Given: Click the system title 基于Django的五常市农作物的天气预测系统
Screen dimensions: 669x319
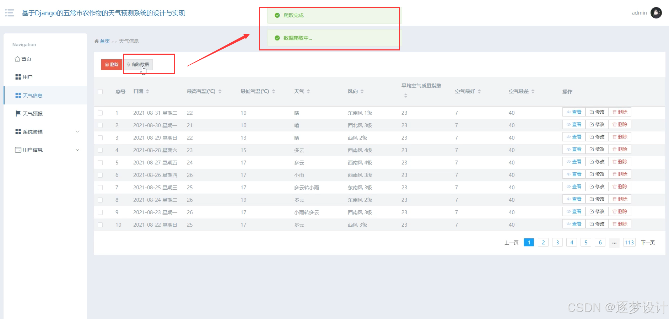Looking at the screenshot, I should click(x=103, y=13).
